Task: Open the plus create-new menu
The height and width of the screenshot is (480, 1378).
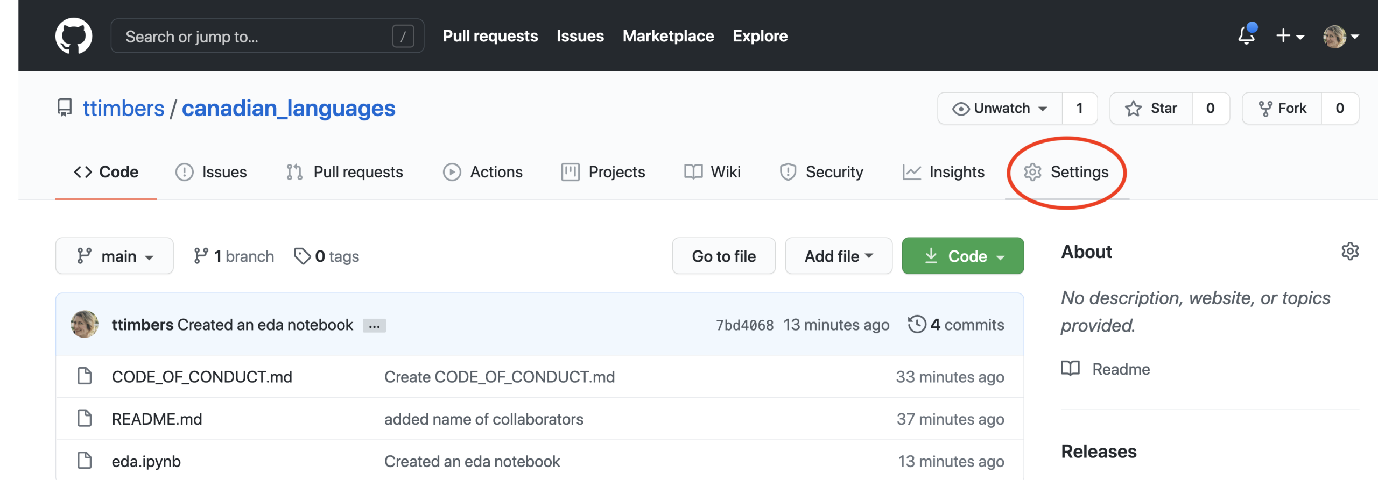Action: pos(1290,36)
